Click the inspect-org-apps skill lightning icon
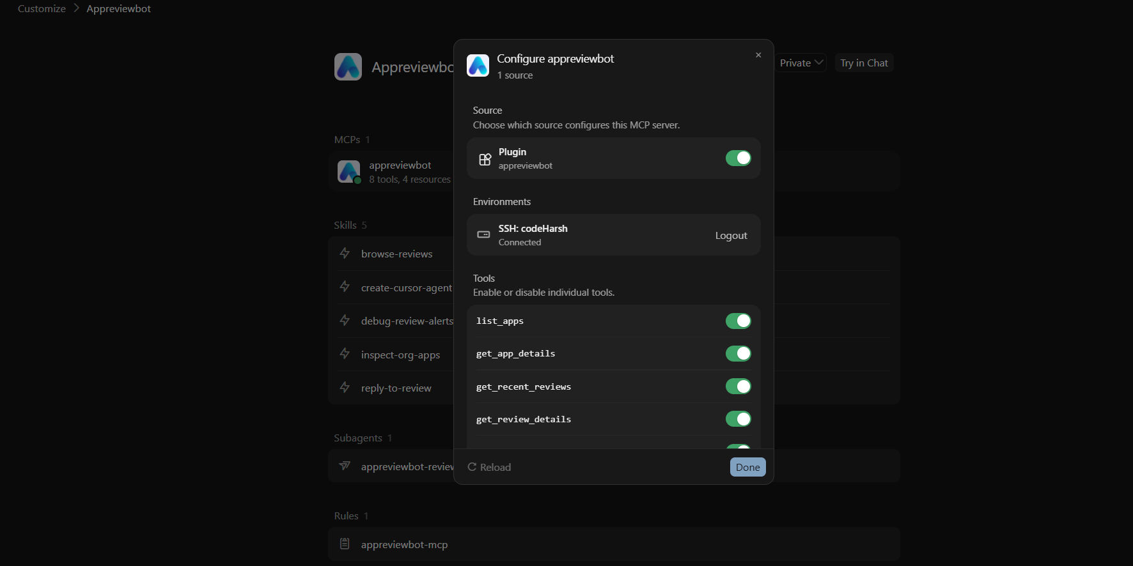 tap(345, 353)
